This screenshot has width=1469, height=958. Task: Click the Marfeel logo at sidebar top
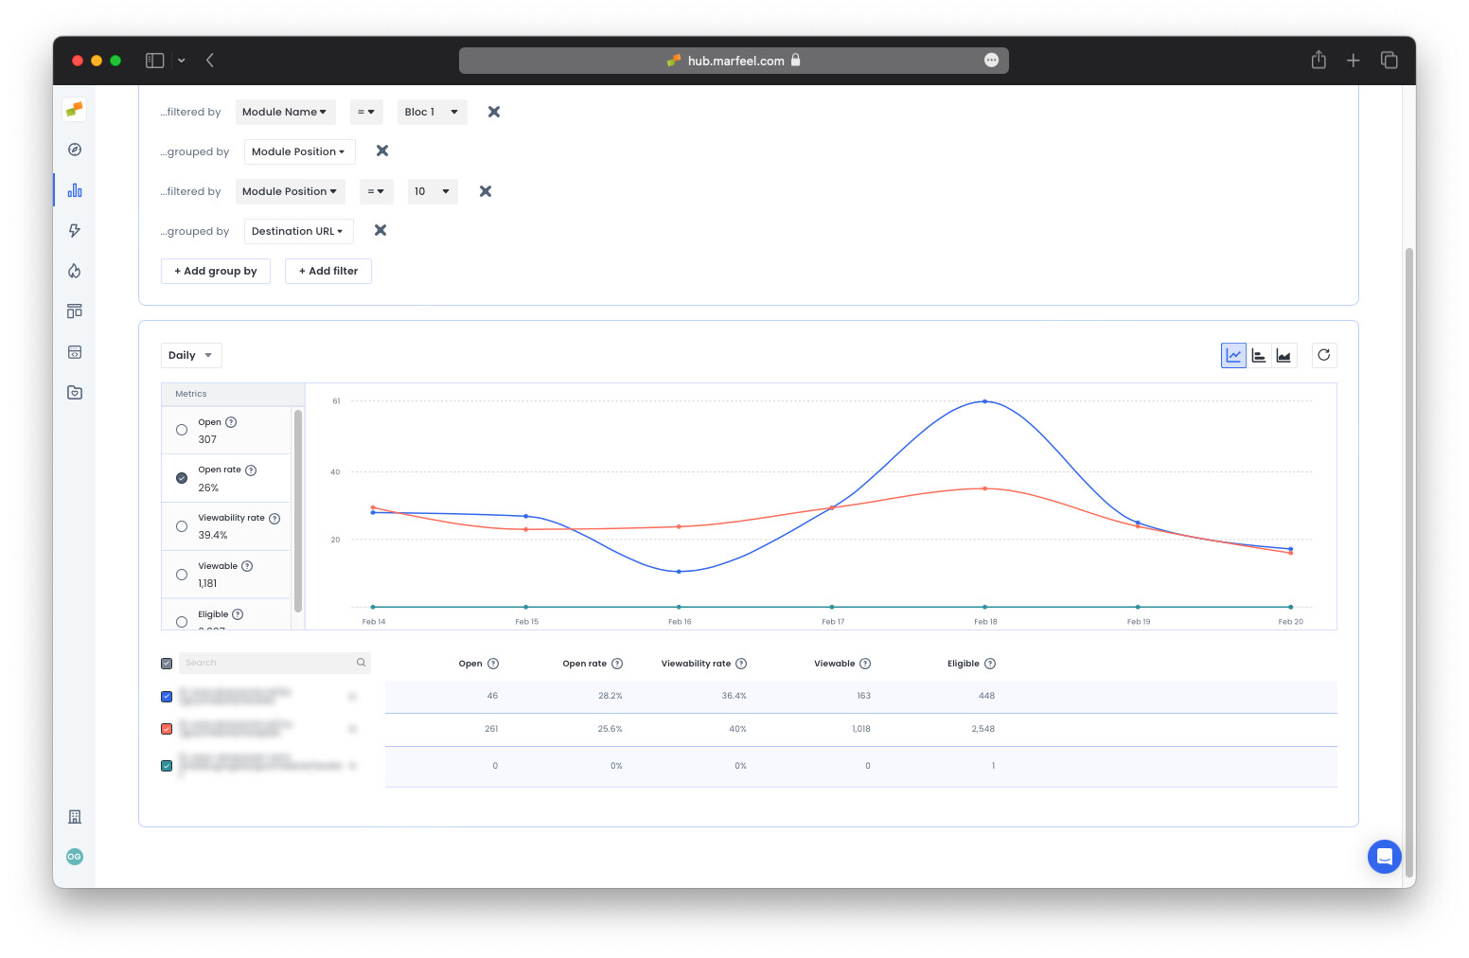(x=74, y=109)
